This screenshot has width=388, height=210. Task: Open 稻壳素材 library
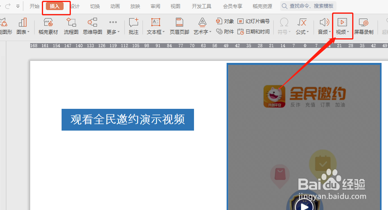tap(48, 26)
